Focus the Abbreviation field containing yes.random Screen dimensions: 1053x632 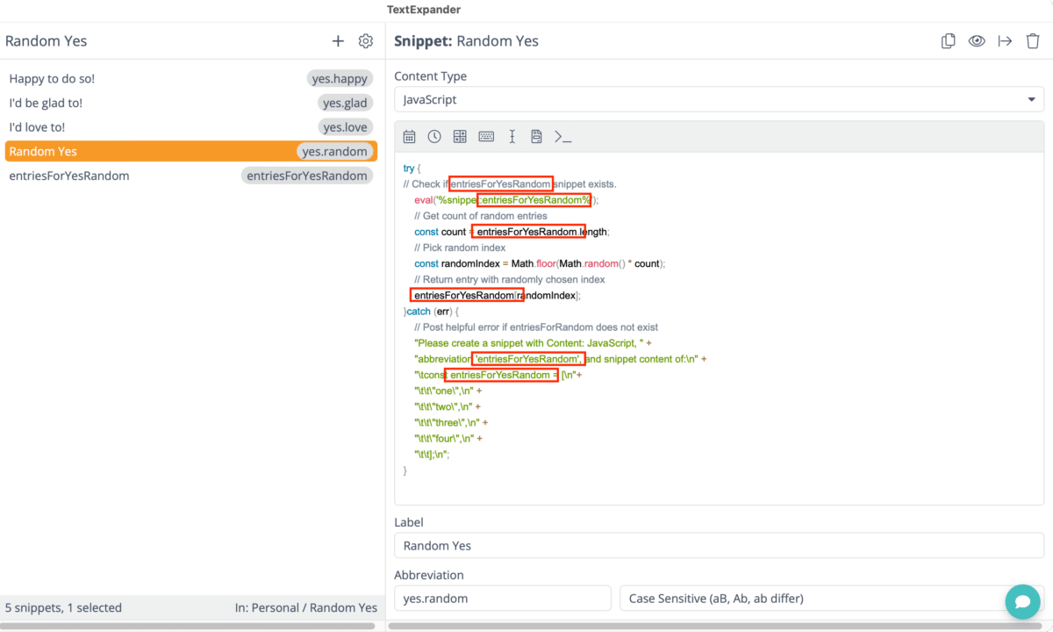point(503,599)
